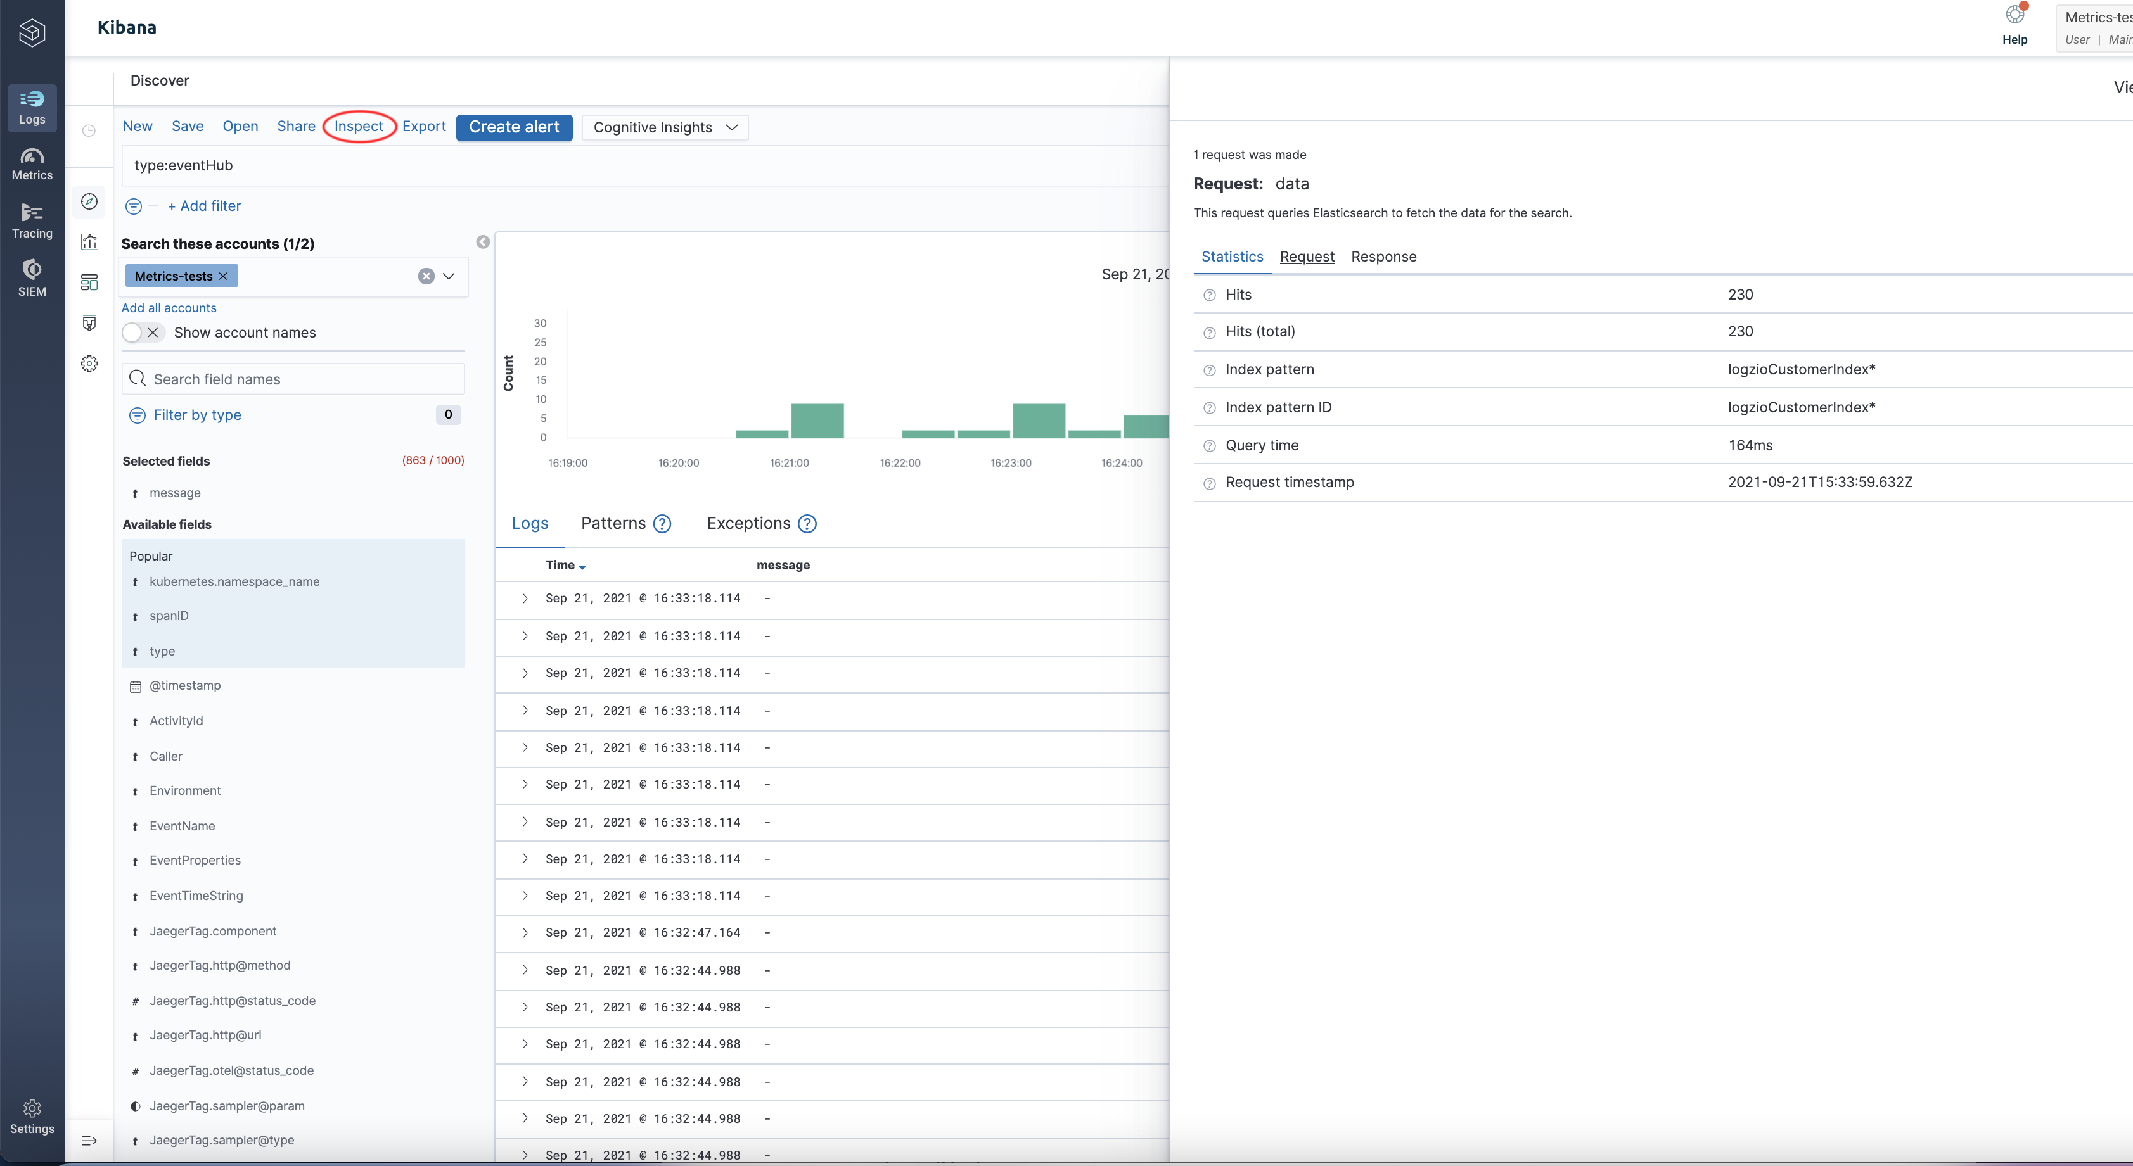Toggle Show account names switch
This screenshot has height=1166, width=2133.
coord(141,333)
